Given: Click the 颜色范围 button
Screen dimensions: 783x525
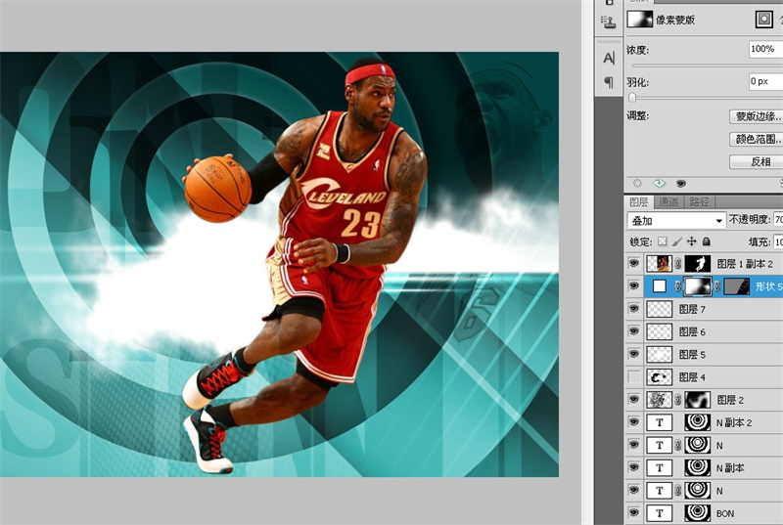Looking at the screenshot, I should [x=758, y=139].
